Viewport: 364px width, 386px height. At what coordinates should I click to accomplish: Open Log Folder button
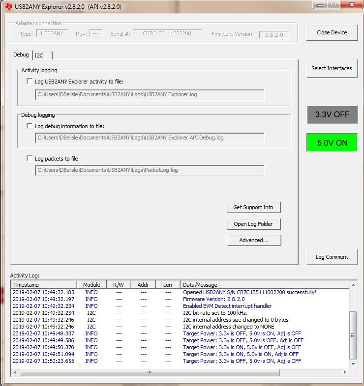tap(253, 224)
